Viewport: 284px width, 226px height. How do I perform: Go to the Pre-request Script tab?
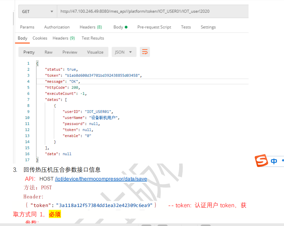click(154, 27)
